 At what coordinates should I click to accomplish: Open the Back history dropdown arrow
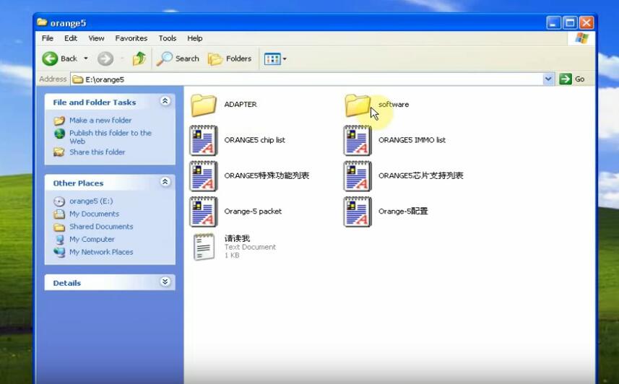(86, 58)
